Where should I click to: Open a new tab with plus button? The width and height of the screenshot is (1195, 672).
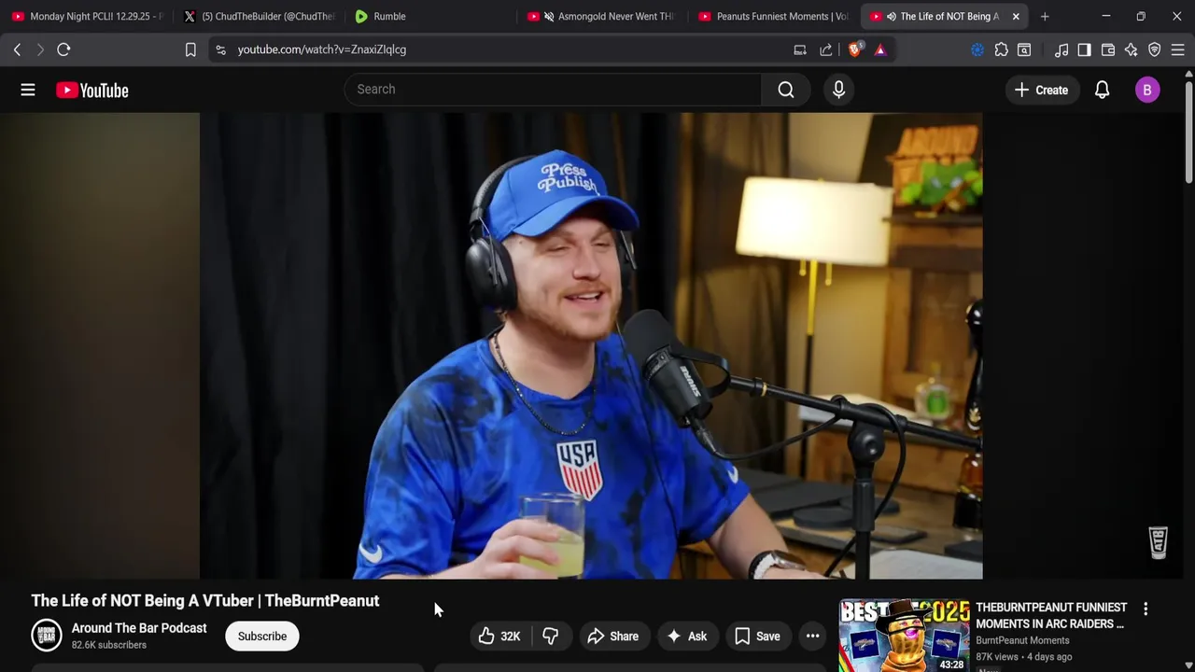1045,16
